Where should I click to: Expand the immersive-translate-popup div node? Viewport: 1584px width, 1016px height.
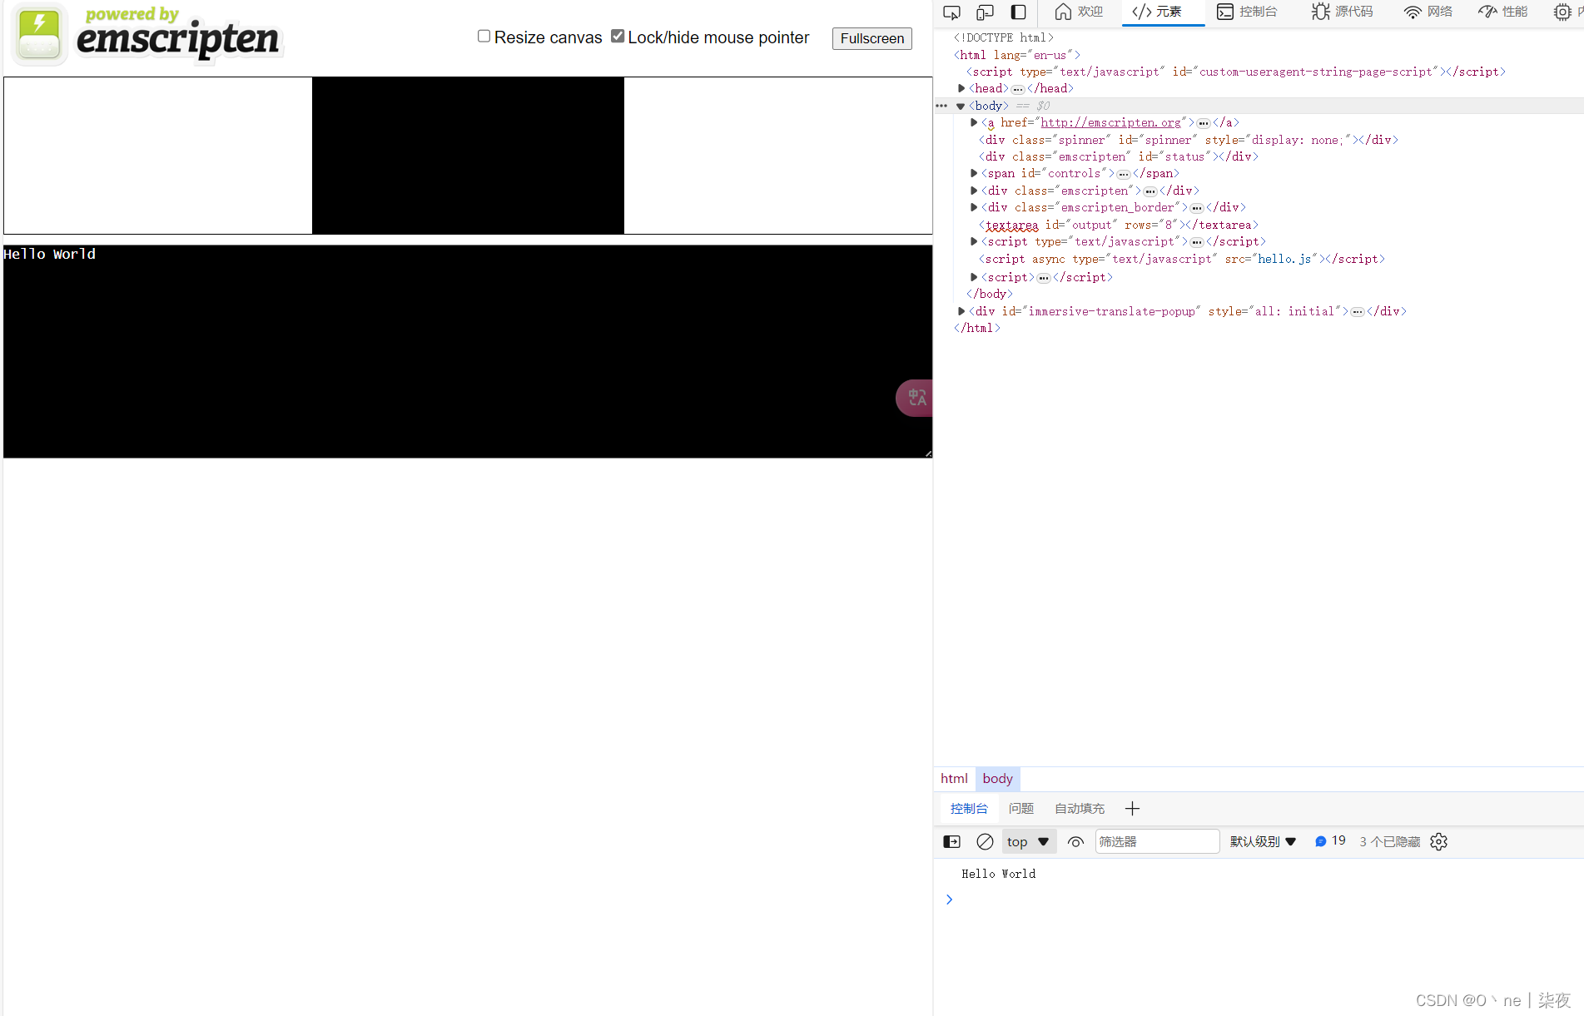pos(961,311)
